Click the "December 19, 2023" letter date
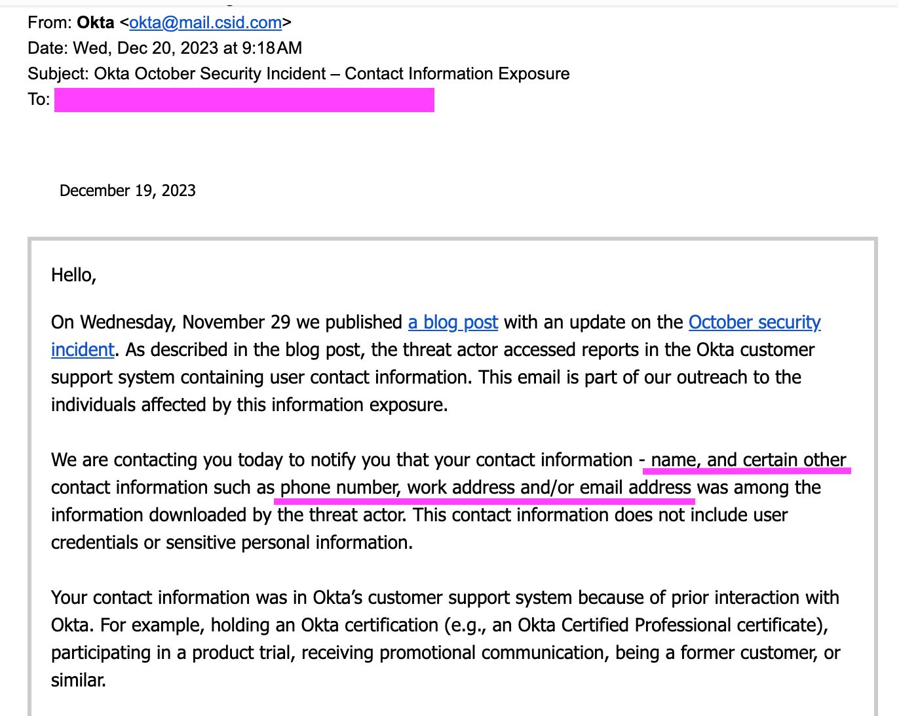899x716 pixels. (127, 191)
